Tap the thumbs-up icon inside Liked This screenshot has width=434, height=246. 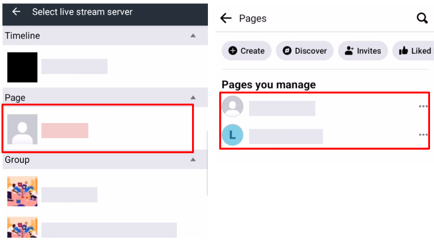403,50
